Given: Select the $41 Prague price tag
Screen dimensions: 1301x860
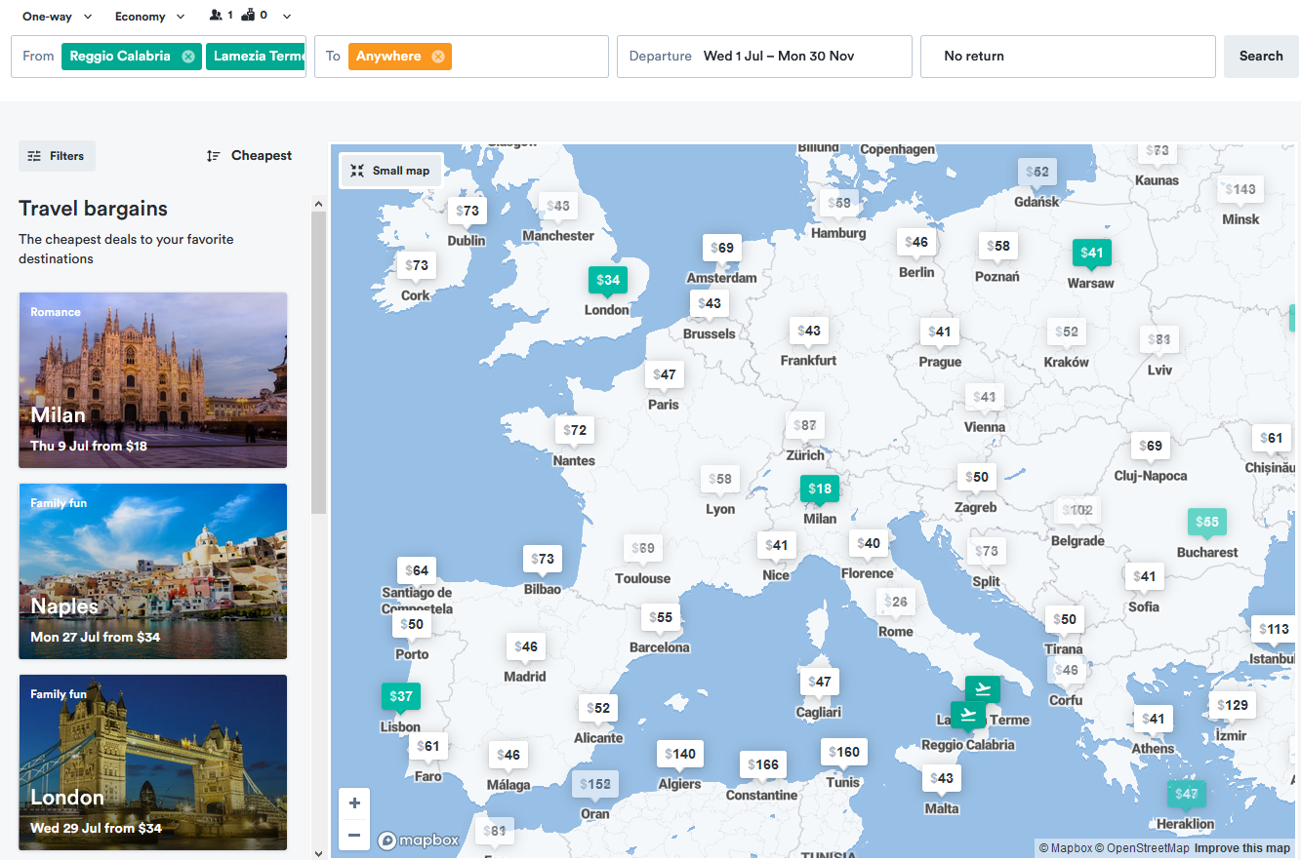Looking at the screenshot, I should pyautogui.click(x=939, y=332).
